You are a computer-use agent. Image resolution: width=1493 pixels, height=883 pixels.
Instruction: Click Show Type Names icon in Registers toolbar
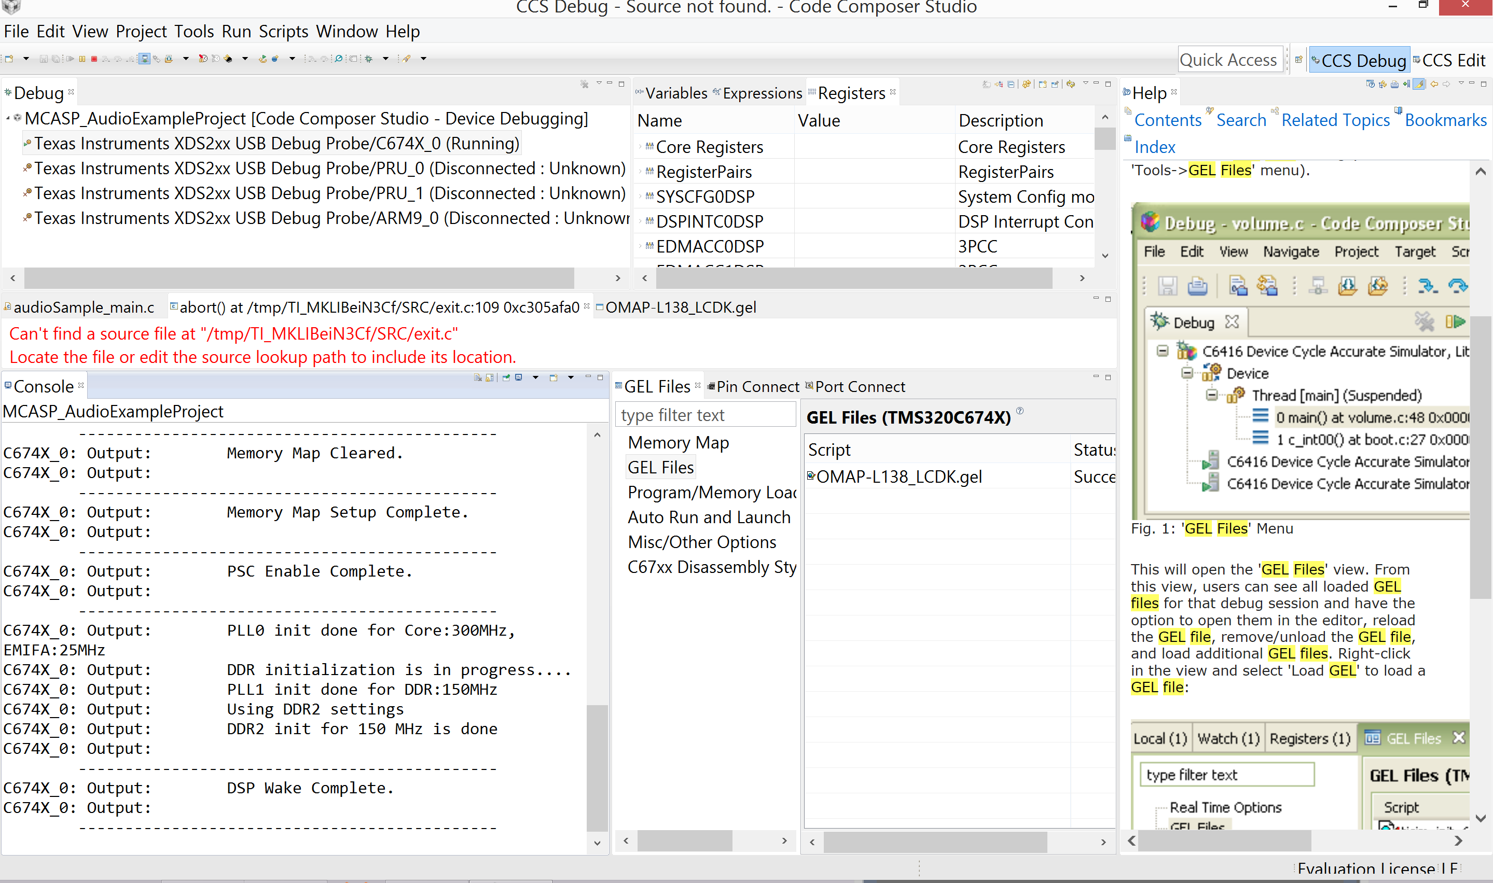coord(987,85)
